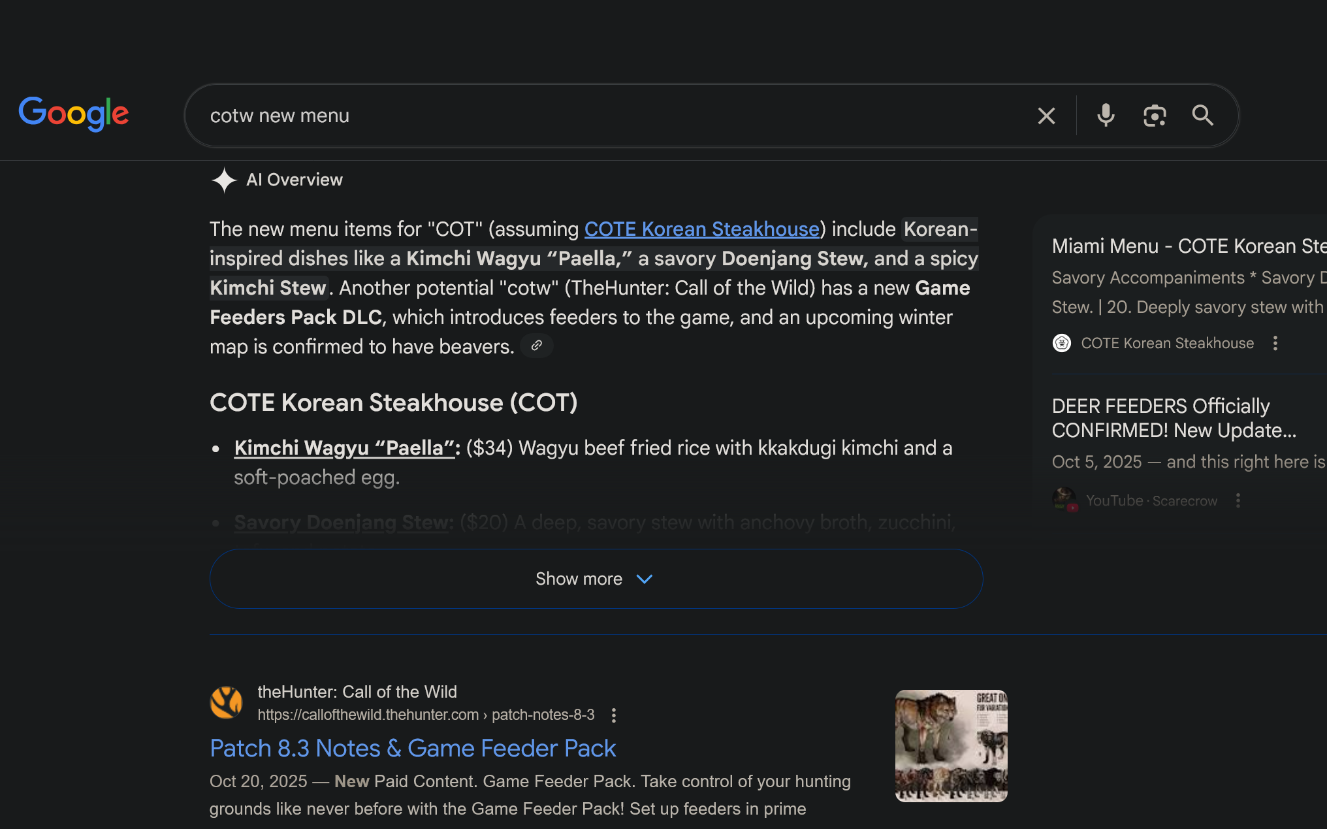Click the Google logo
1327x829 pixels.
click(74, 114)
